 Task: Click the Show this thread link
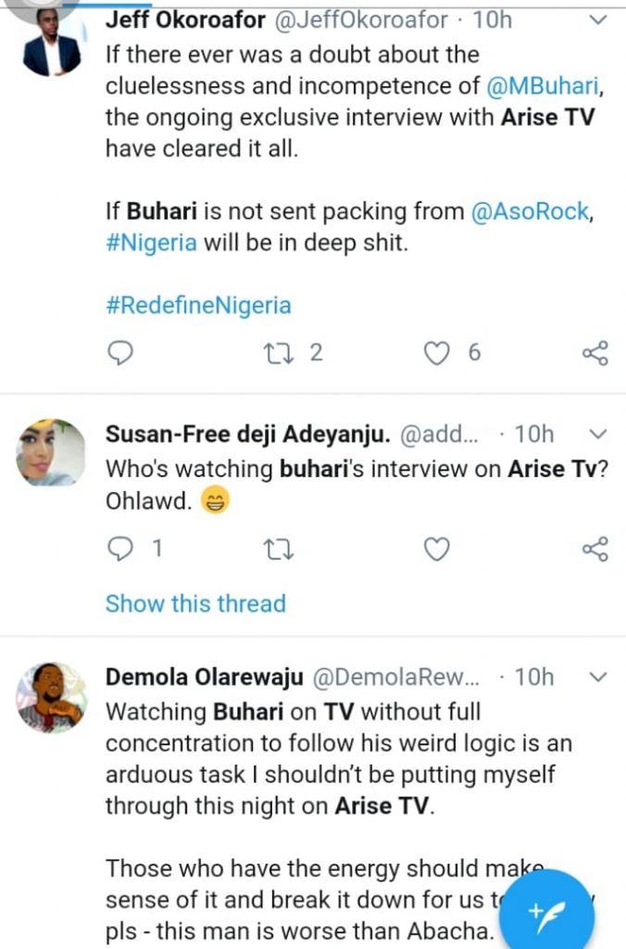click(195, 603)
